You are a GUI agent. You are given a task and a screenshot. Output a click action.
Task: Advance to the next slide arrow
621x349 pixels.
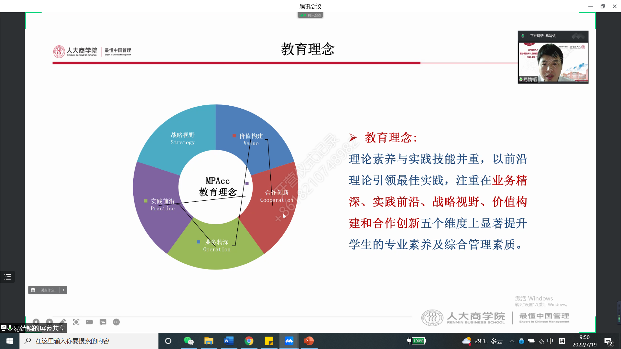coord(49,322)
